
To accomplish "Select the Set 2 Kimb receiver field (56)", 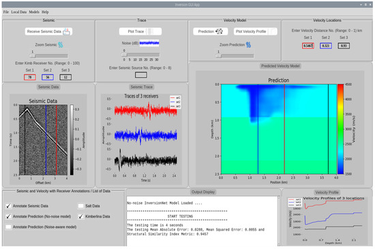I will click(x=48, y=77).
